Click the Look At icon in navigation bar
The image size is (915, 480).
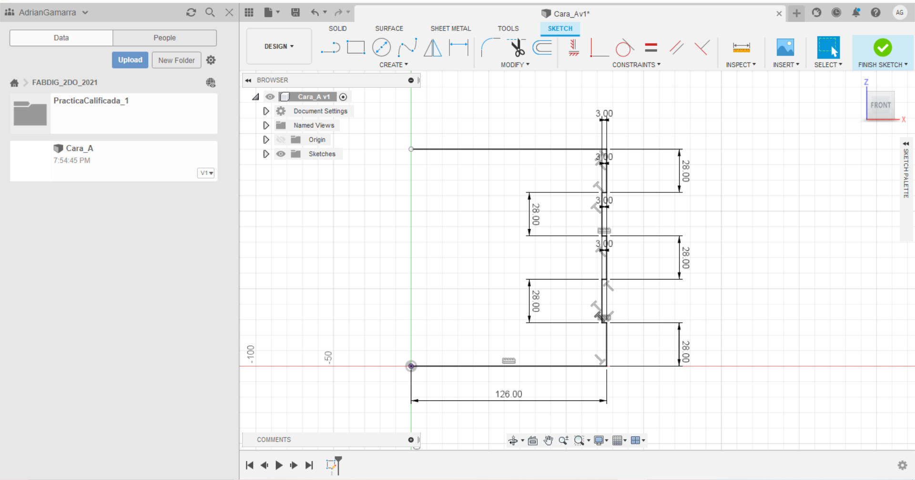(533, 440)
